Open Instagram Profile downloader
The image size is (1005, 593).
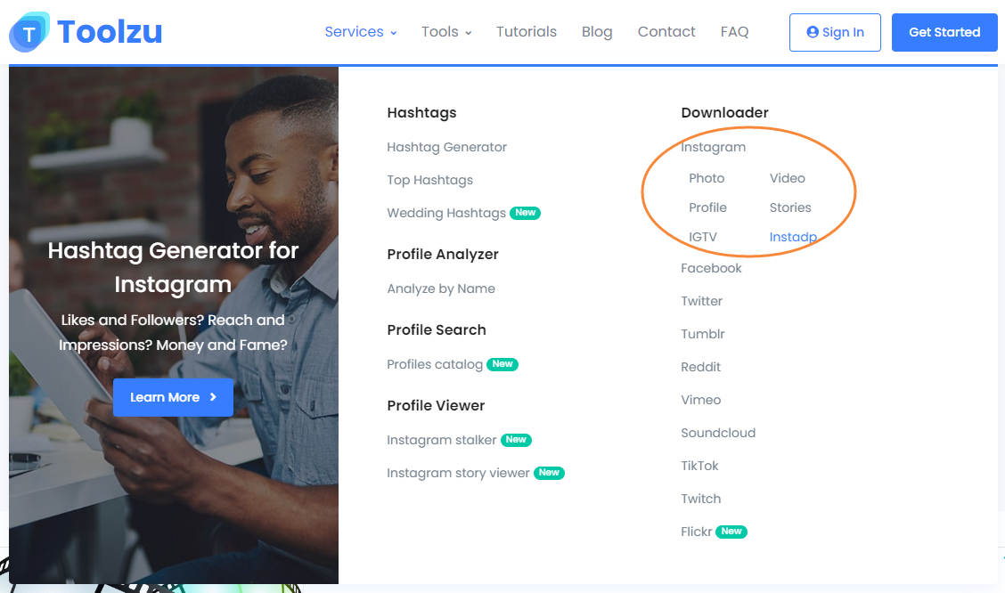(x=707, y=207)
